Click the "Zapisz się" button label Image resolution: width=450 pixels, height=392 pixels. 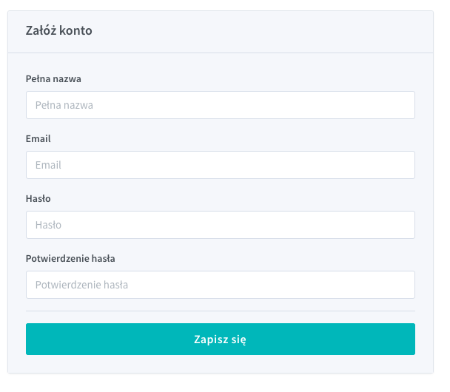[x=220, y=339]
